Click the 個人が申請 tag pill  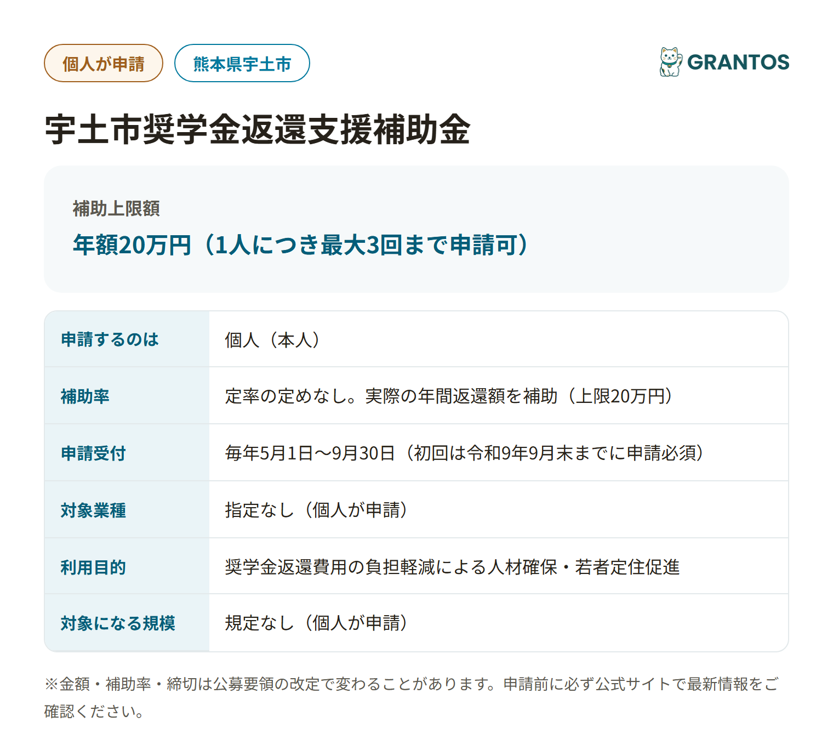click(x=104, y=63)
